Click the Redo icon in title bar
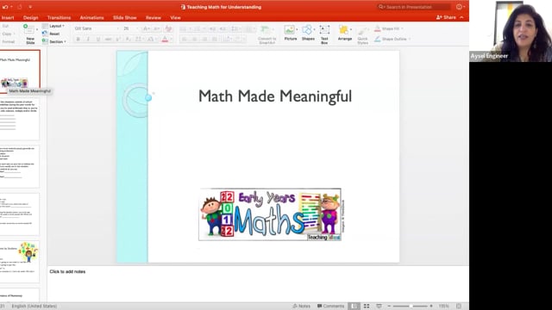The height and width of the screenshot is (310, 552). click(x=19, y=7)
